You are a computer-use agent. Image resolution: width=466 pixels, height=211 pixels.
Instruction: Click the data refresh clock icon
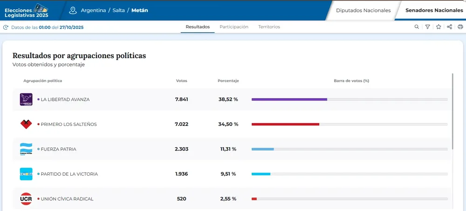point(6,27)
